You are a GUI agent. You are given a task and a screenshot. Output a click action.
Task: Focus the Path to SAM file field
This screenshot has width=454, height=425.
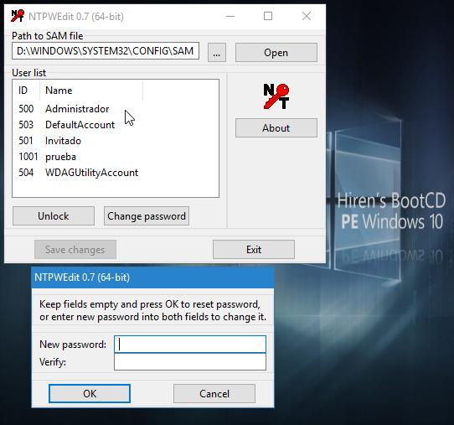point(106,51)
